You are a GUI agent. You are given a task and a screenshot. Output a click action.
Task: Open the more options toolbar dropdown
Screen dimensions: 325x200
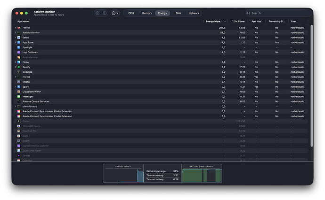115,13
